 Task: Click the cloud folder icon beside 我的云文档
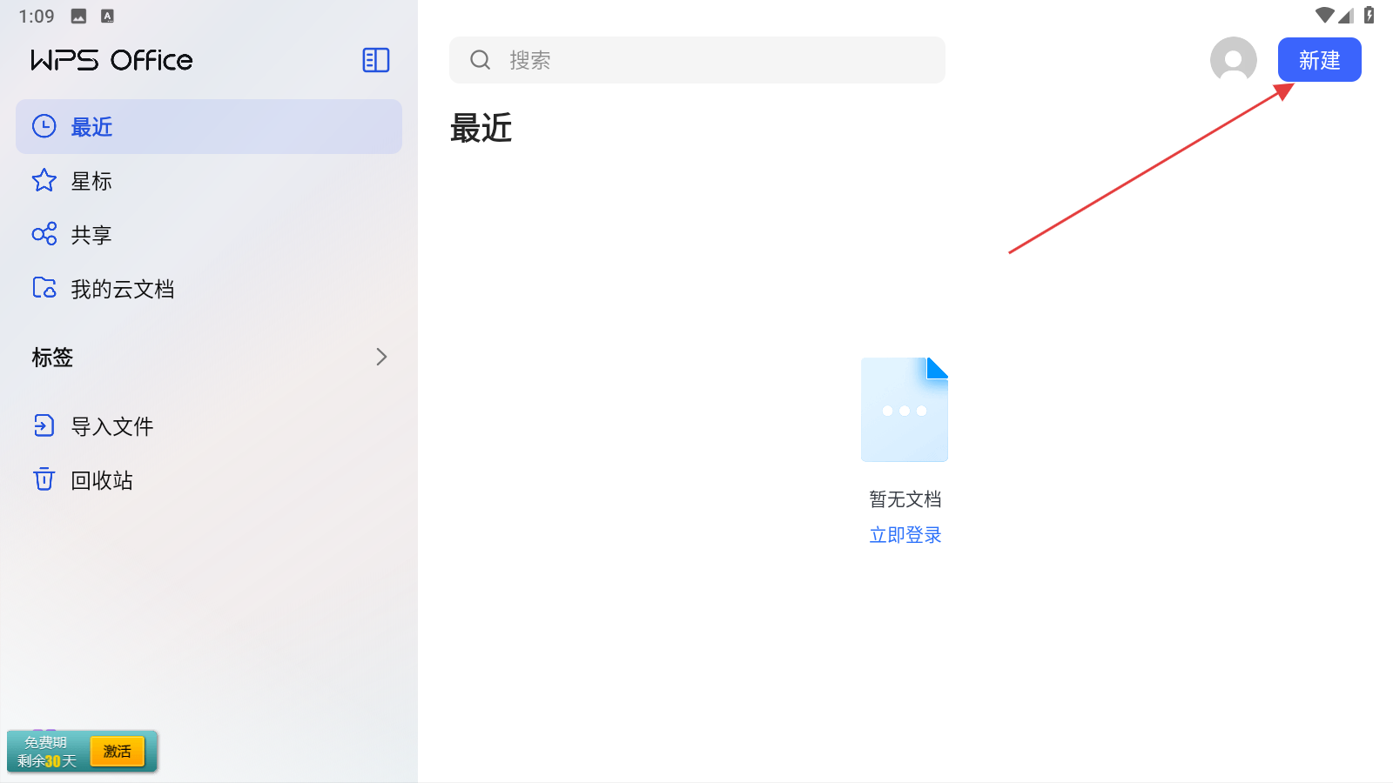[x=44, y=288]
